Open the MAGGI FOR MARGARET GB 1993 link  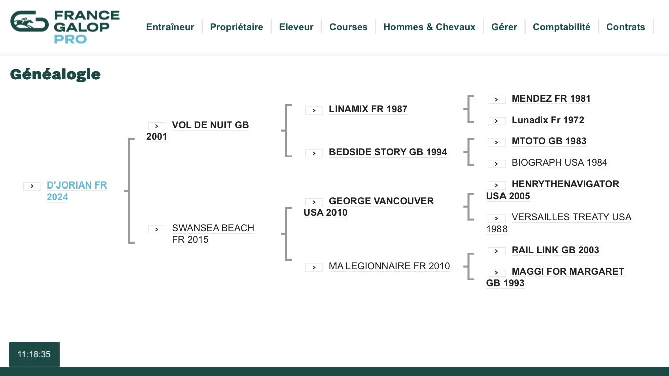555,277
